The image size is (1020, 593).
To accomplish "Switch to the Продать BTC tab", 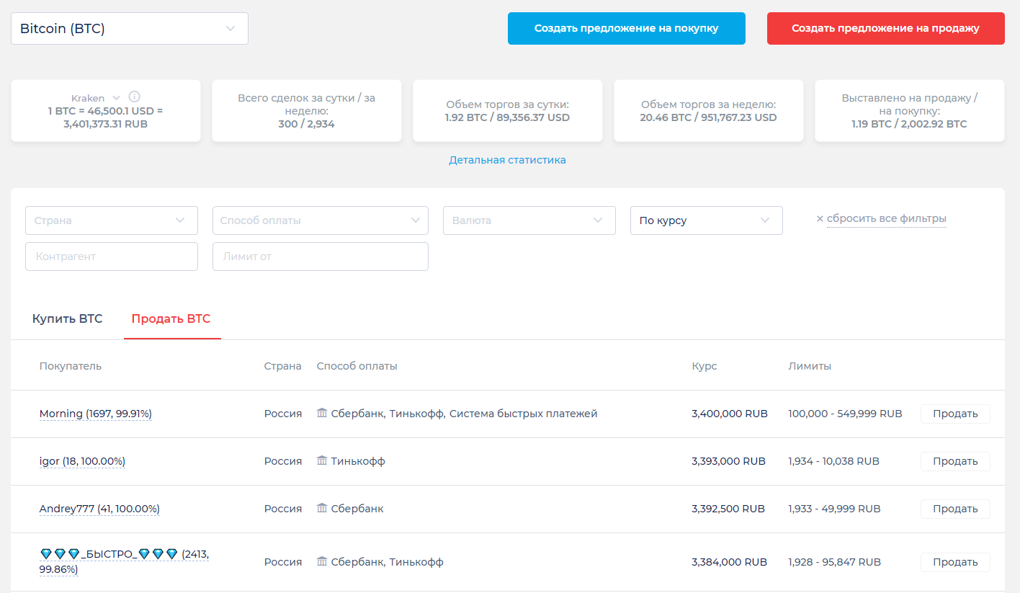I will tap(171, 318).
